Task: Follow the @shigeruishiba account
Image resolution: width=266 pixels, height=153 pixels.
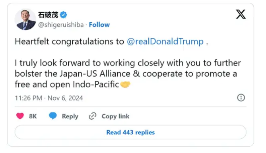Action: tap(99, 25)
